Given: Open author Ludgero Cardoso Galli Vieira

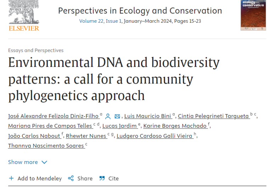Looking at the screenshot, I should point(154,136).
